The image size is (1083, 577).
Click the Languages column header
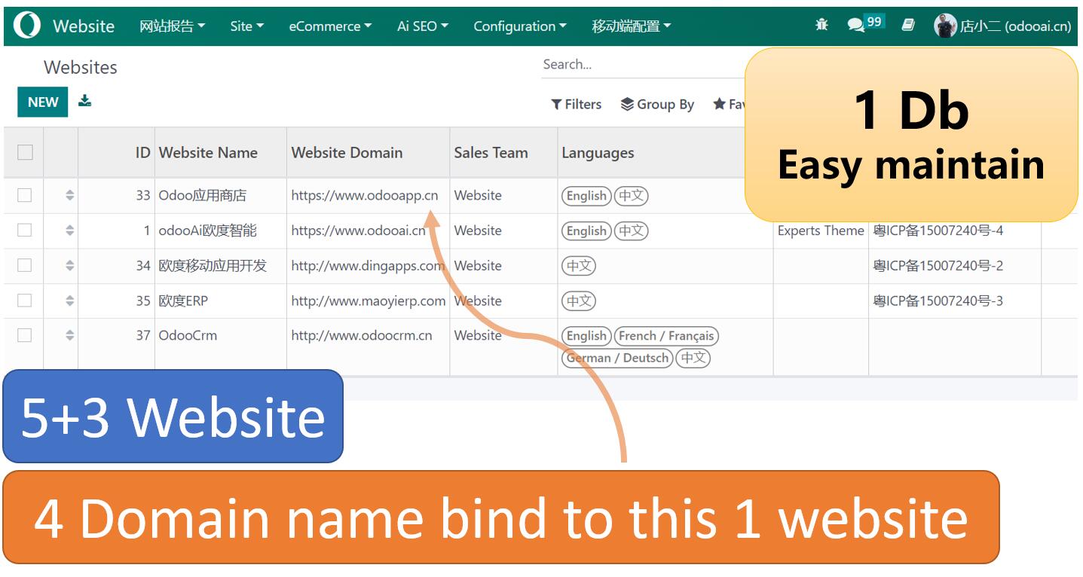pyautogui.click(x=598, y=153)
